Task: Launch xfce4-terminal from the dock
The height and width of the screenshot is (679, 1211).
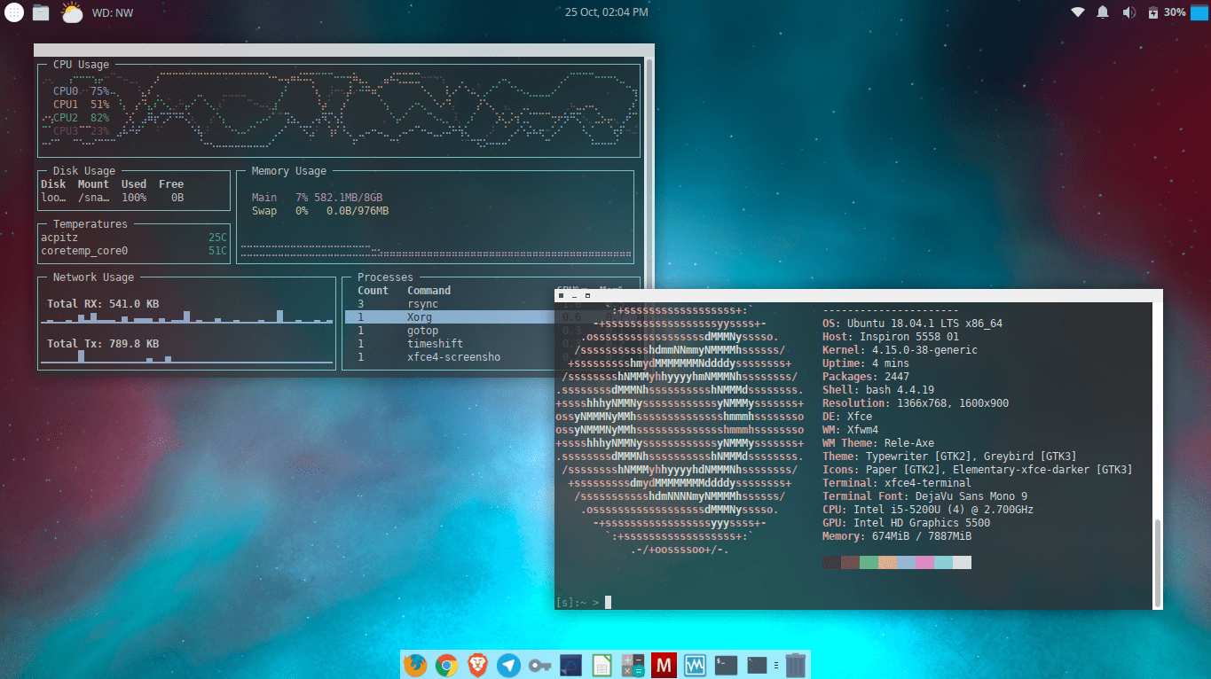Action: pos(725,665)
